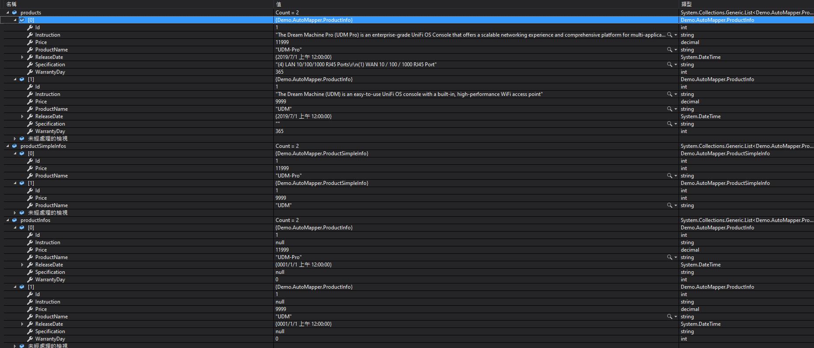This screenshot has width=814, height=348.
Task: Open text visualizer magnifier for products[0] Instruction
Action: pyautogui.click(x=669, y=35)
